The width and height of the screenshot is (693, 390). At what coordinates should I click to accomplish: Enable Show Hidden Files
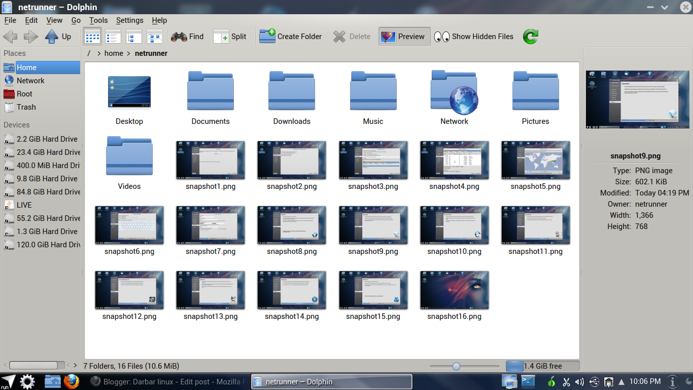474,36
